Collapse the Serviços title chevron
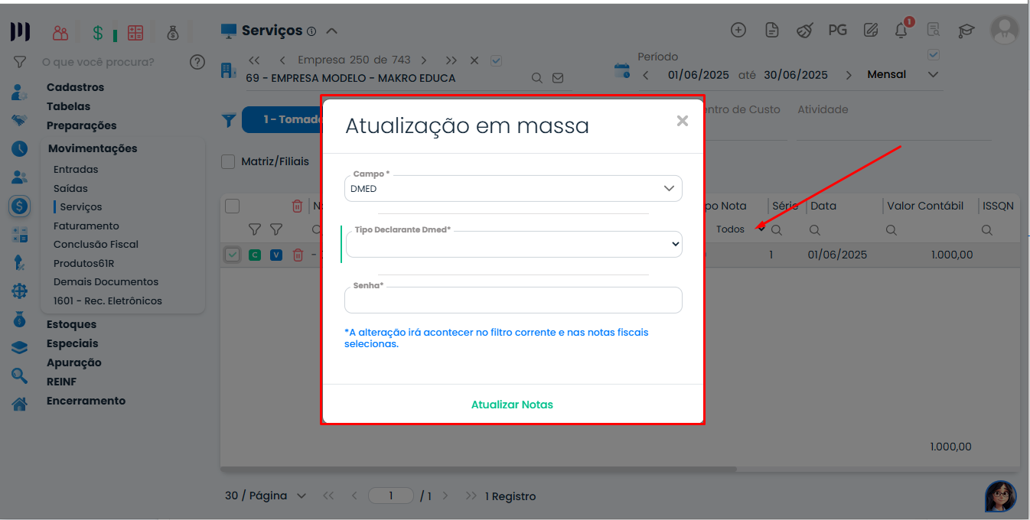1030x520 pixels. tap(331, 31)
